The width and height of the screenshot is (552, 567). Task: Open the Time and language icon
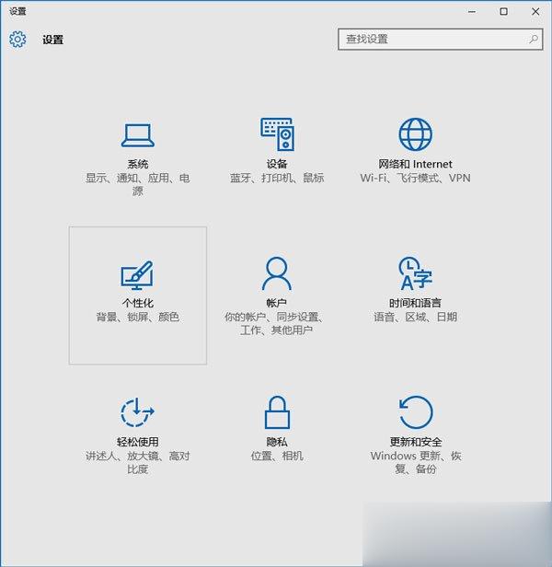[415, 273]
